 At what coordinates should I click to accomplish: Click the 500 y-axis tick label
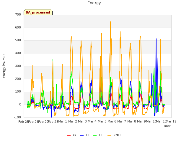coord(18,40)
